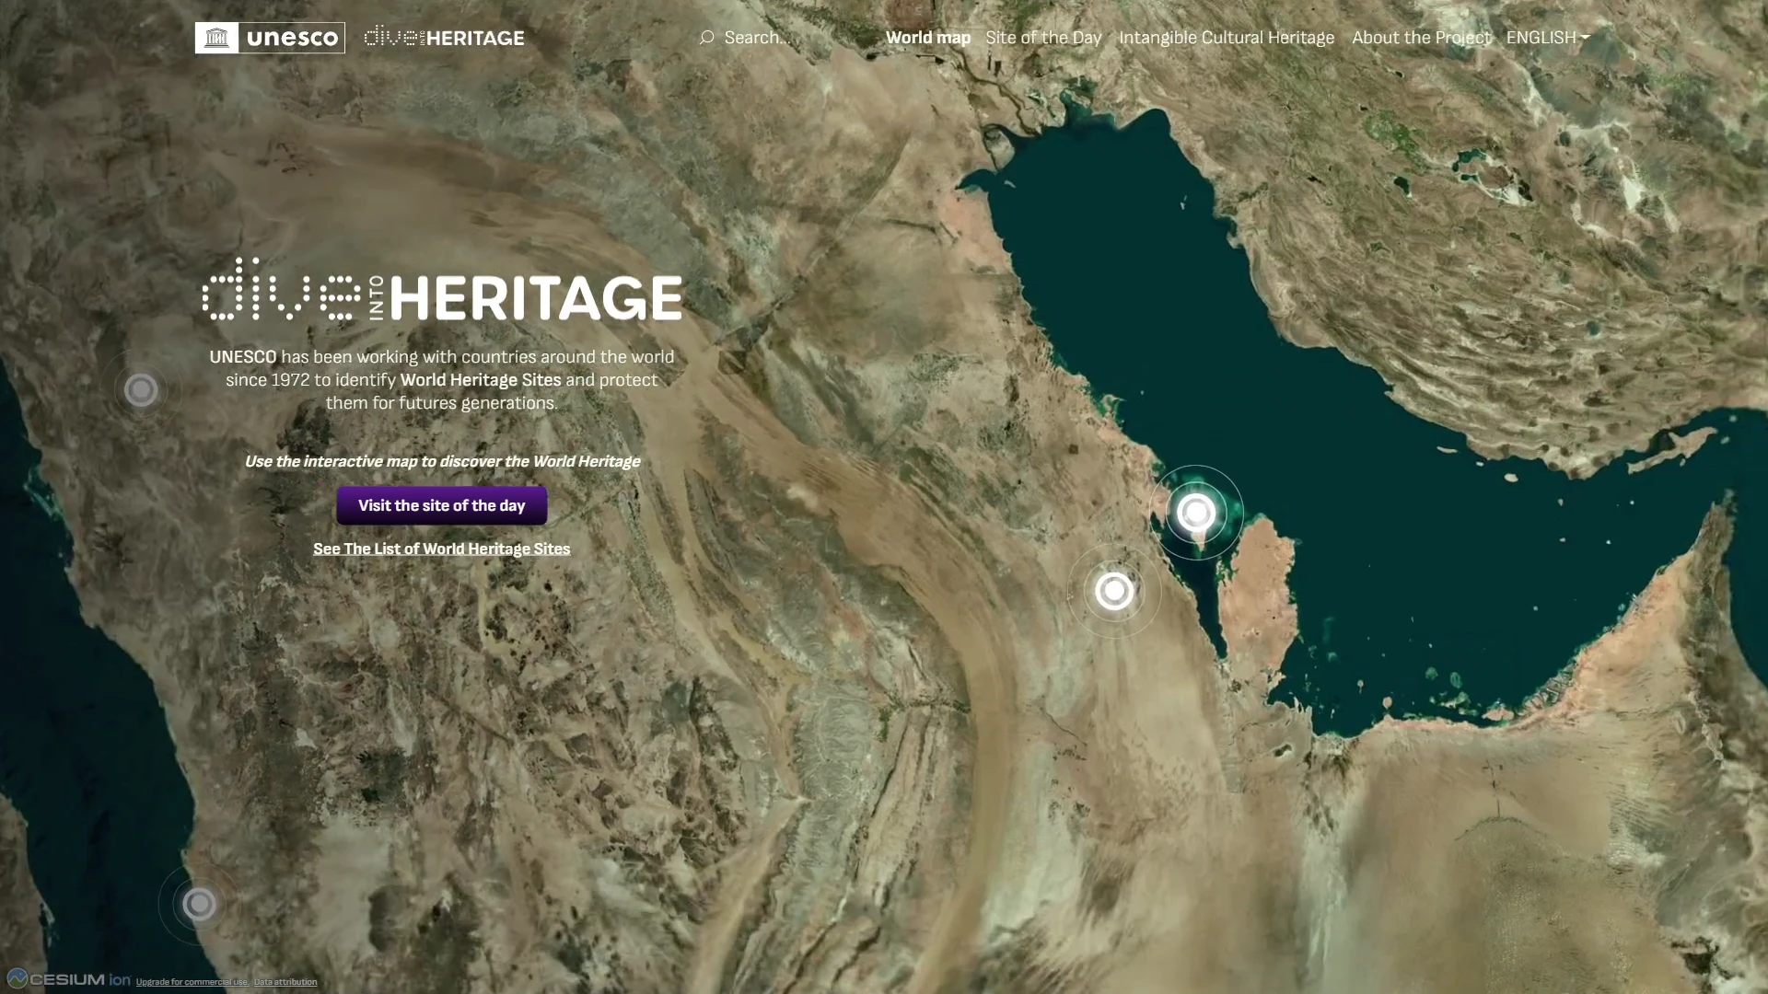Image resolution: width=1768 pixels, height=994 pixels.
Task: Go to Site of the Day
Action: 1043,38
